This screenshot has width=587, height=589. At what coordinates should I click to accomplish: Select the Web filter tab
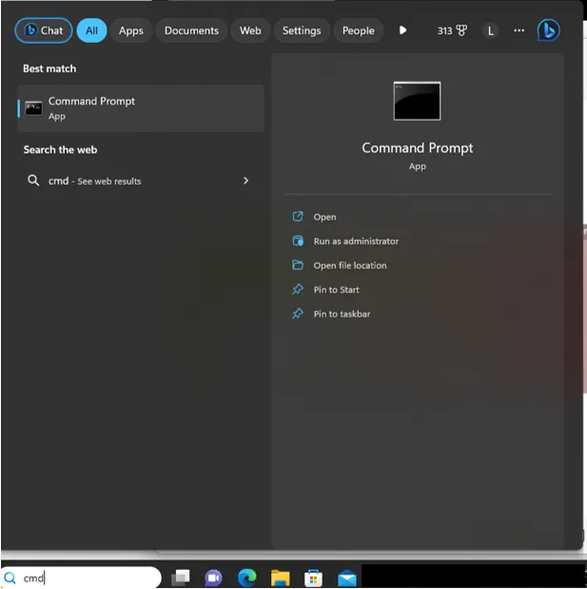(250, 30)
